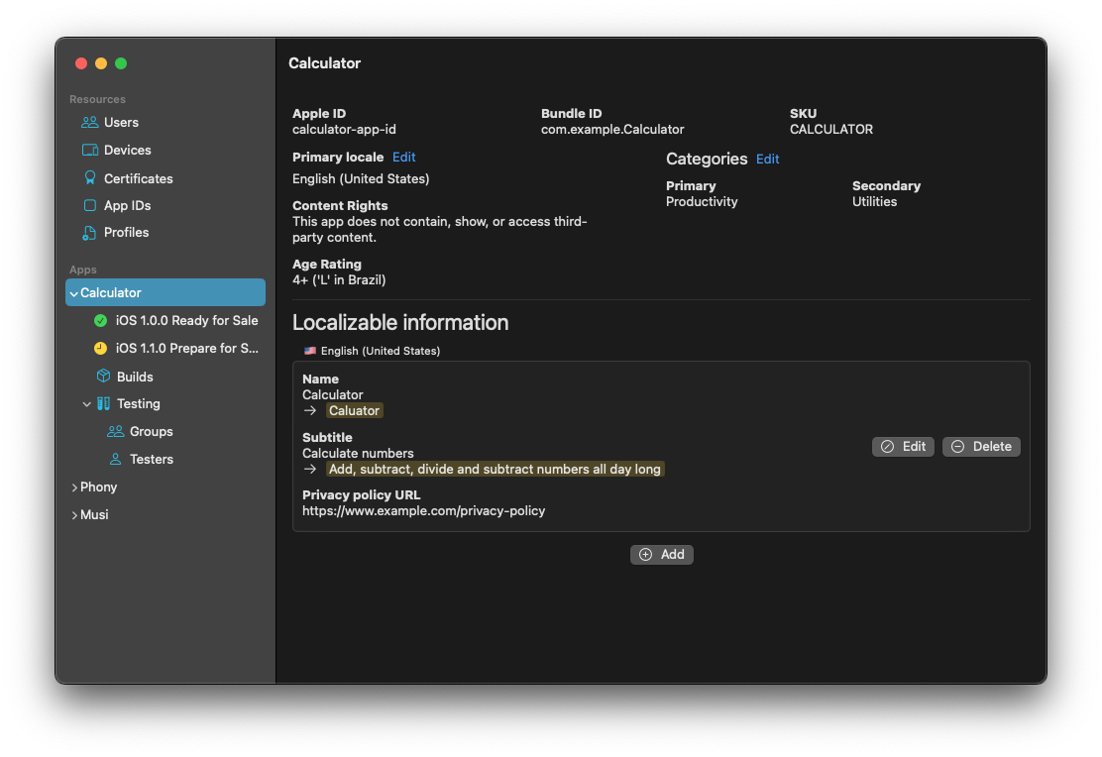The image size is (1102, 757).
Task: Click the Apple ID value calculator-app-id
Action: click(x=344, y=130)
